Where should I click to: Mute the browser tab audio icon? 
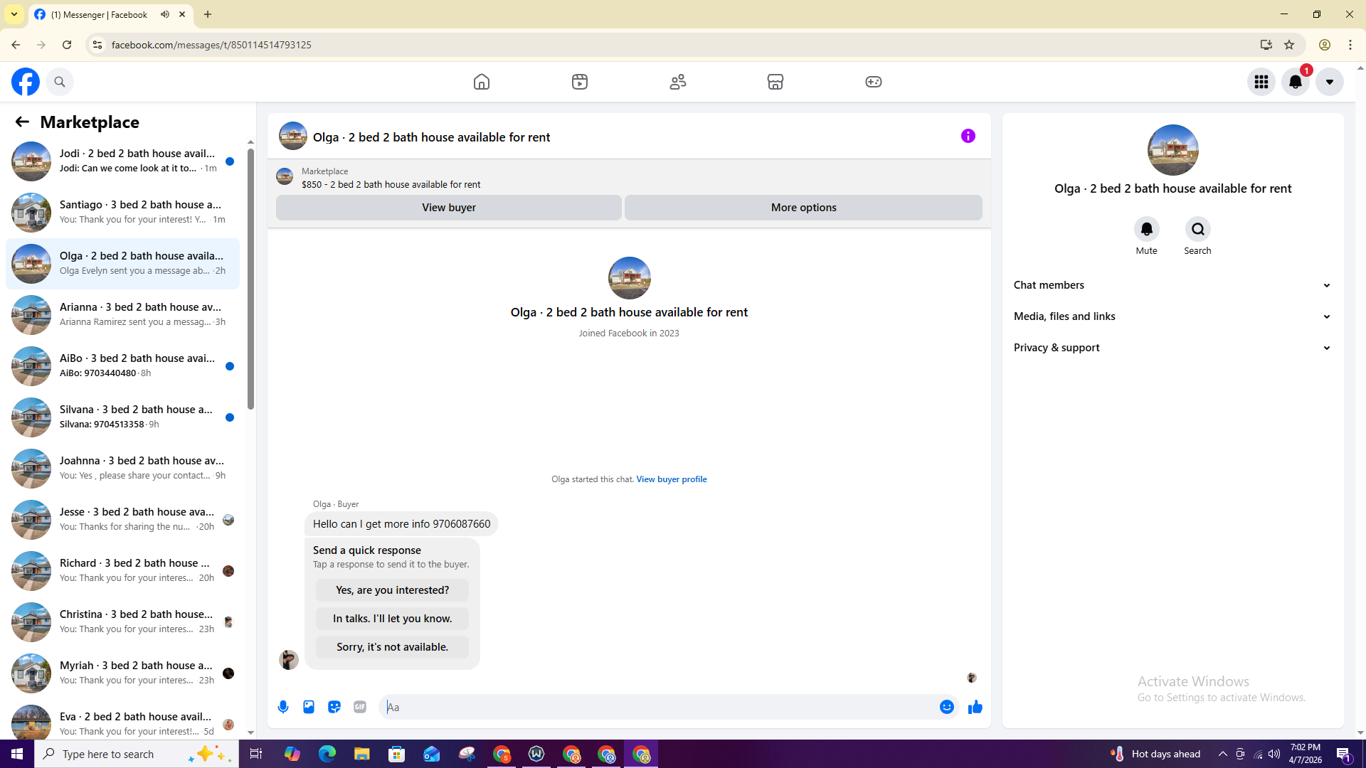[165, 14]
